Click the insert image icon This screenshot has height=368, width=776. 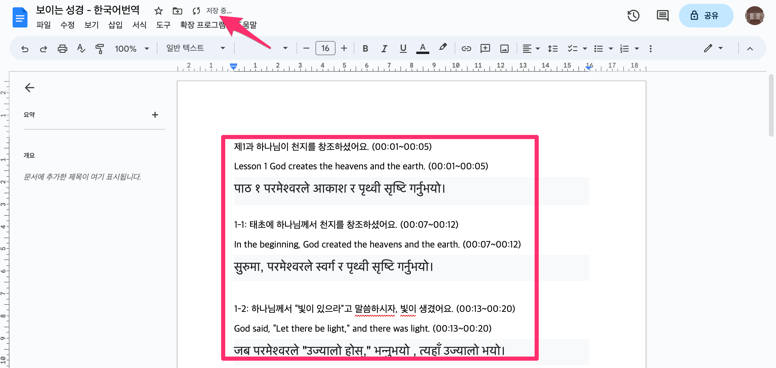tap(504, 49)
